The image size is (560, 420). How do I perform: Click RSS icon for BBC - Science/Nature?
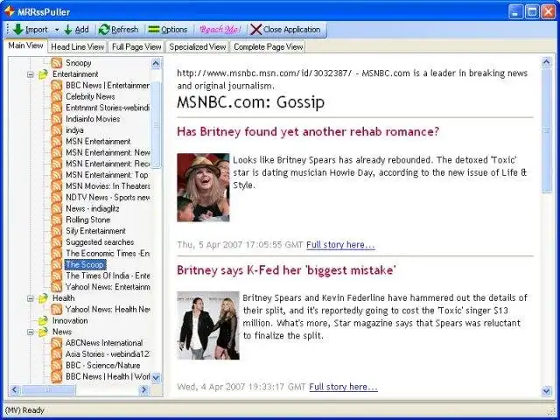click(56, 365)
